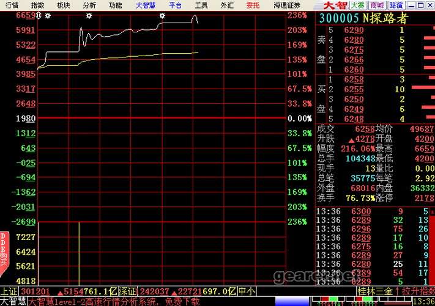Image resolution: width=435 pixels, height=306 pixels.
Task: Select sell level 4 price 6280
Action: click(354, 40)
